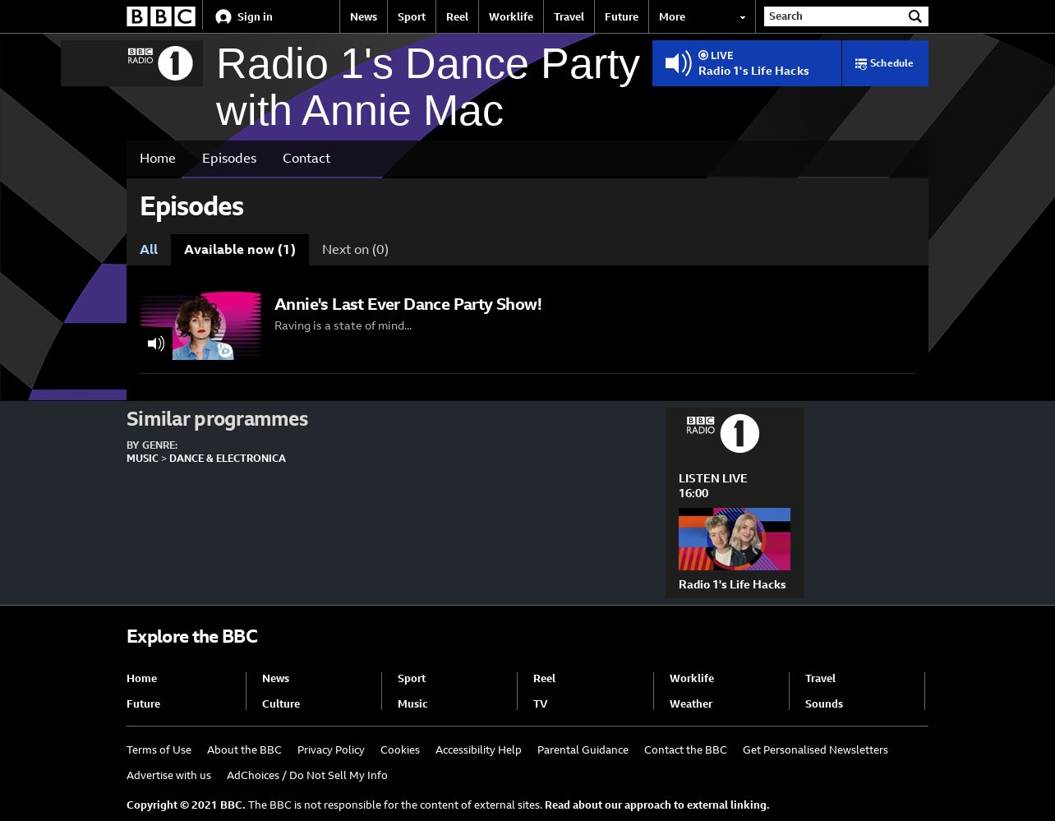Image resolution: width=1055 pixels, height=821 pixels.
Task: Click footer Sport link
Action: [412, 678]
